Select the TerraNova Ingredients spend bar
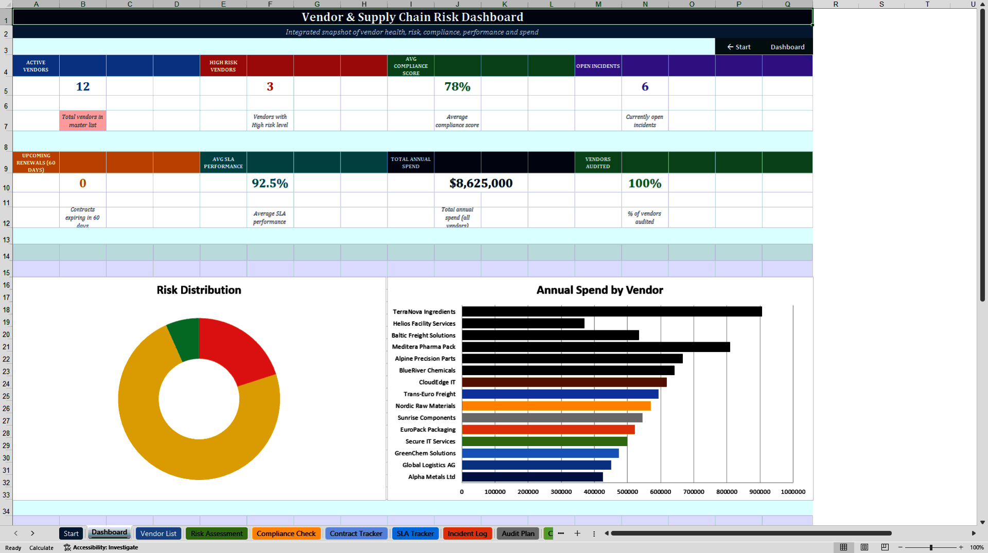Viewport: 988px width, 553px height. click(x=612, y=311)
